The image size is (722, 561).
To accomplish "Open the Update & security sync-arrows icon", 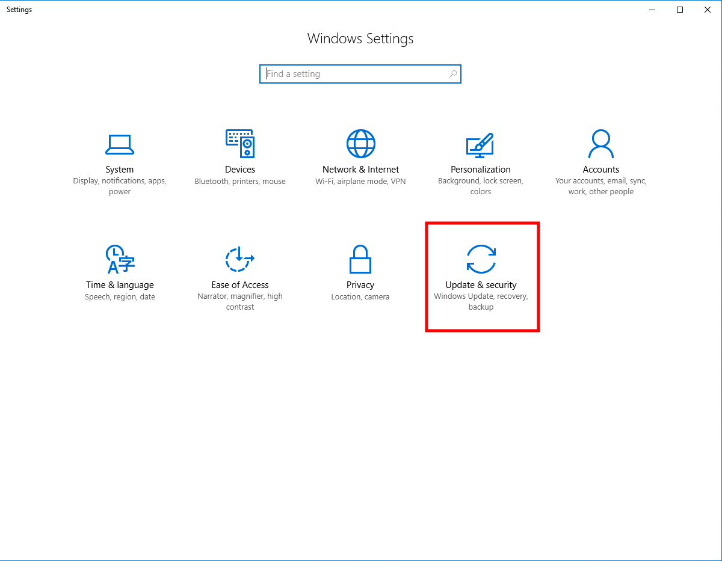I will [481, 260].
